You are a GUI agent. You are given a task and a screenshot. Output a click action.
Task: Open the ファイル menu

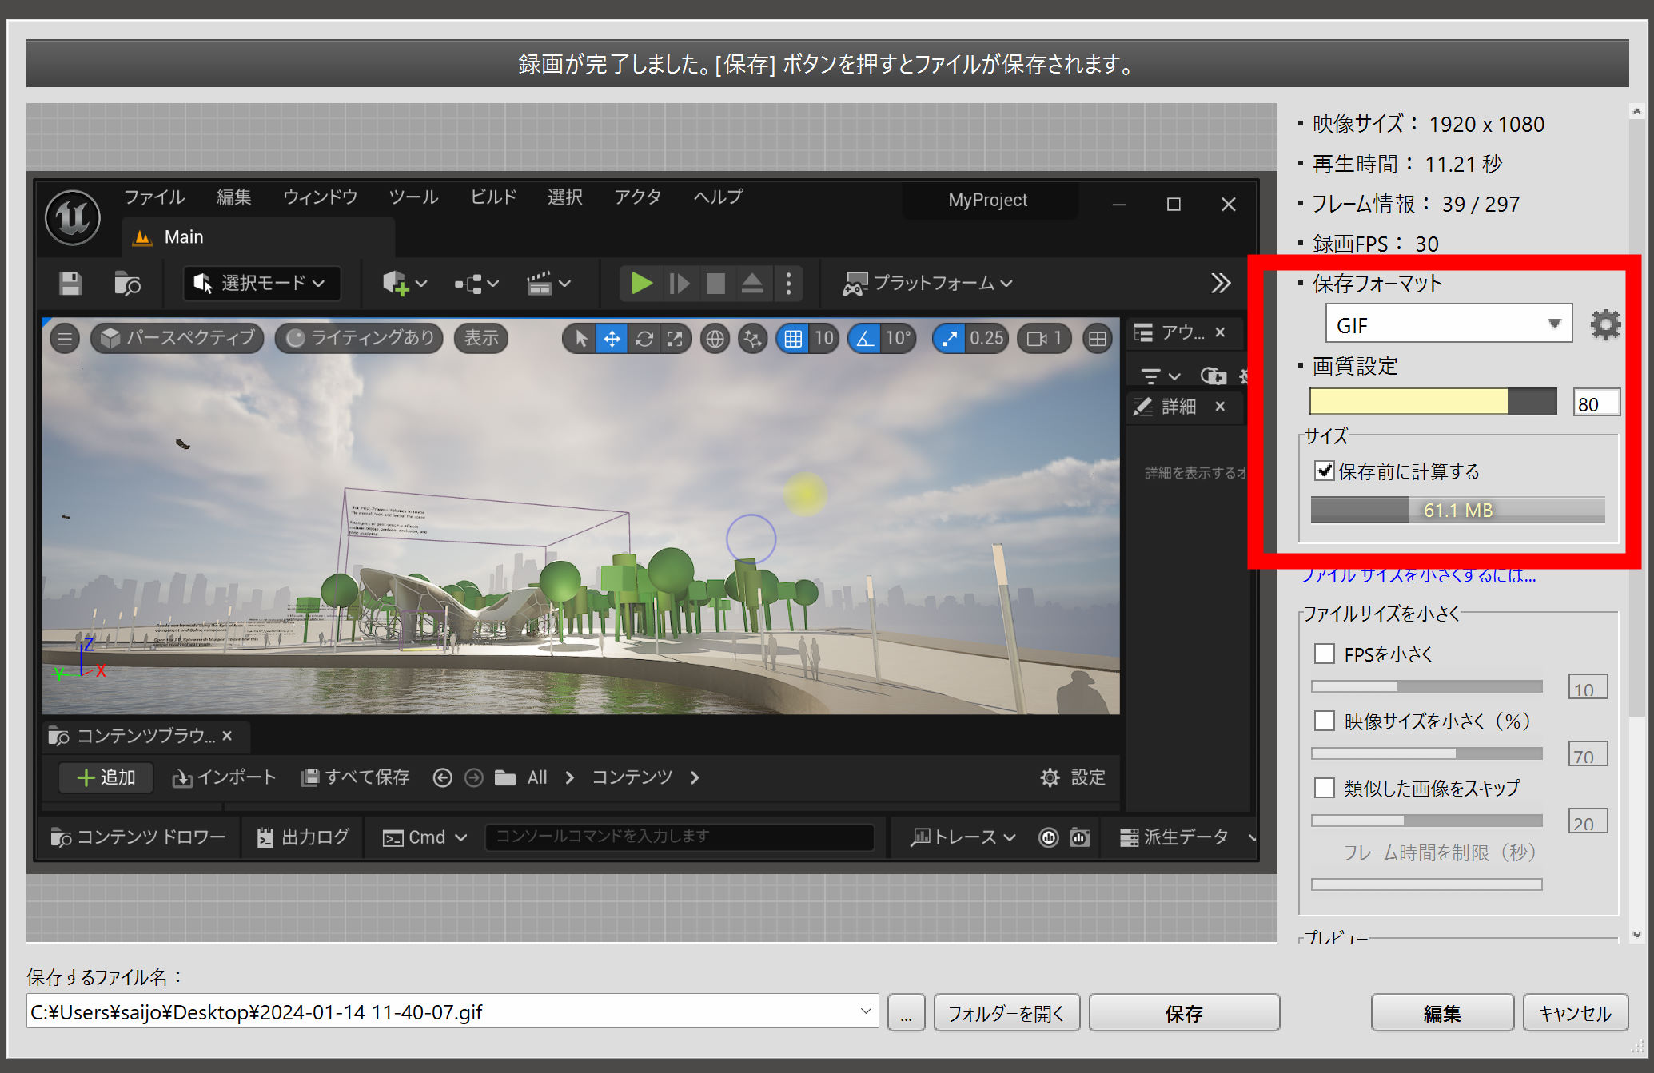coord(154,197)
